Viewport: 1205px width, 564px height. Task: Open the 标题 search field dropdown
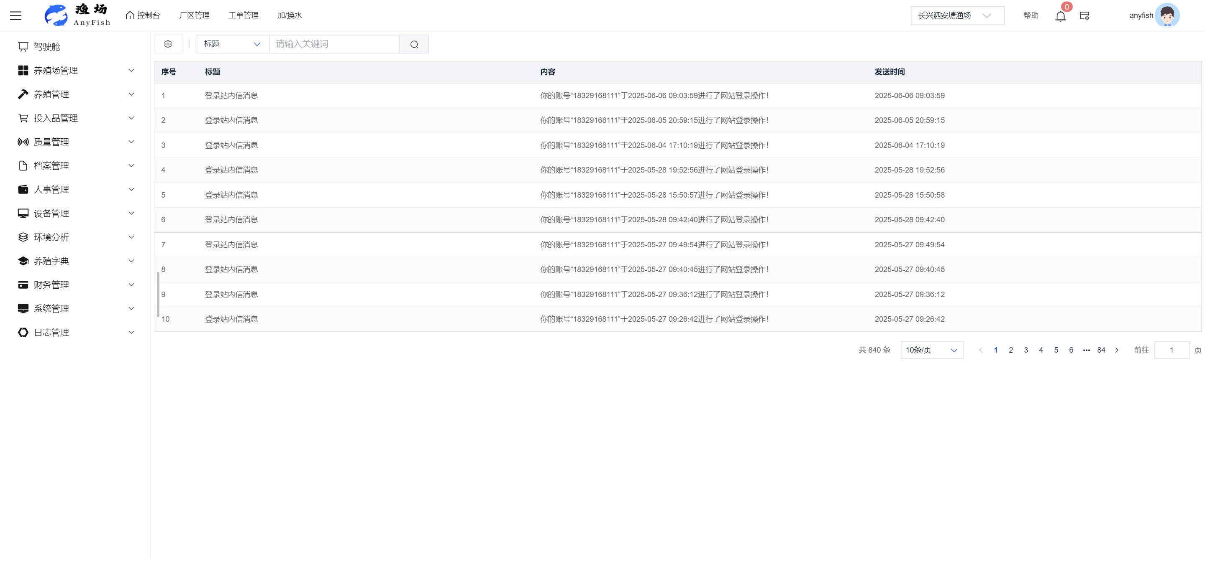click(x=233, y=44)
